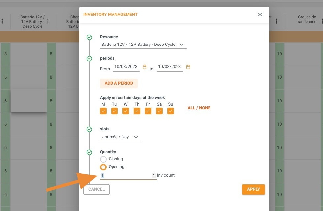Open Groupe de randonnée column options menu
Screen dimensions: 323x211
coord(322,21)
